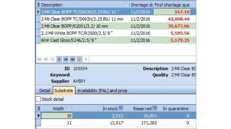Image resolution: width=231 pixels, height=129 pixels.
Task: Click In stock value 13,517
Action: pyautogui.click(x=117, y=123)
